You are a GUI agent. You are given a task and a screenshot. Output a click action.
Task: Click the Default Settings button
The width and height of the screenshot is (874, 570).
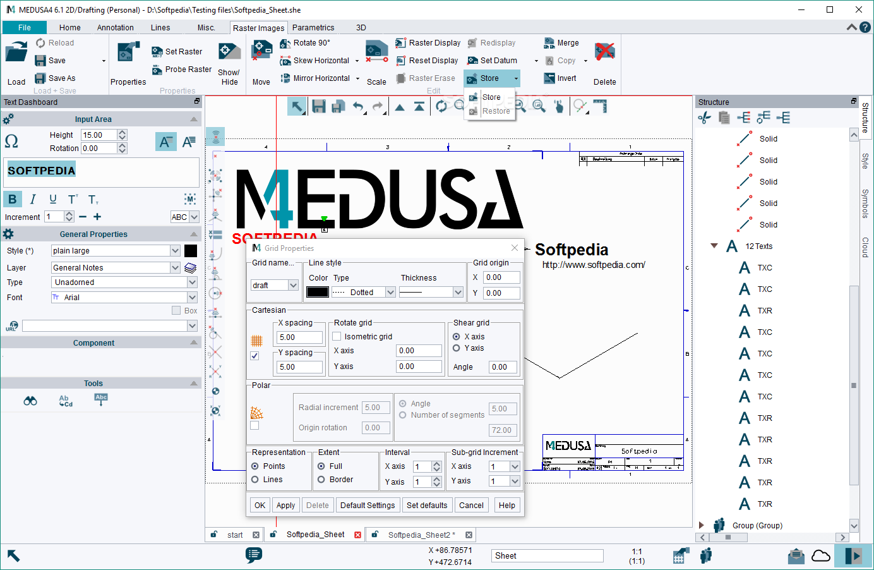click(368, 505)
